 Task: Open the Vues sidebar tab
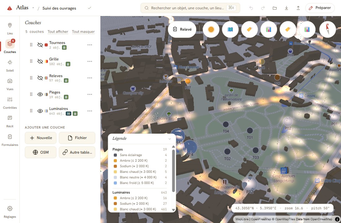[x=10, y=84]
